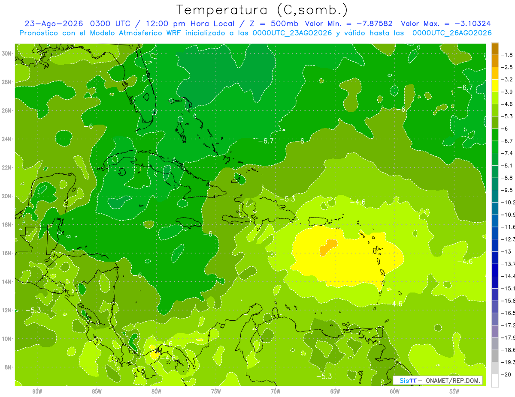The height and width of the screenshot is (397, 515).
Task: Click the '-2.5' color bar label
Action: [x=507, y=67]
